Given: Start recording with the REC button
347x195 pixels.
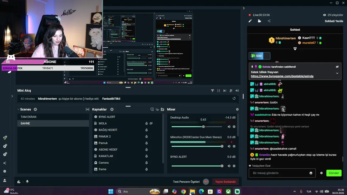Looking at the screenshot, I should pos(206,182).
